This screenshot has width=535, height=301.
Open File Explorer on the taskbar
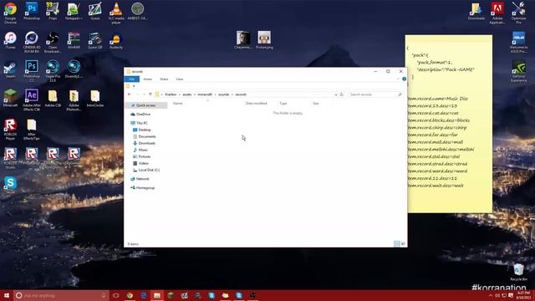click(157, 295)
